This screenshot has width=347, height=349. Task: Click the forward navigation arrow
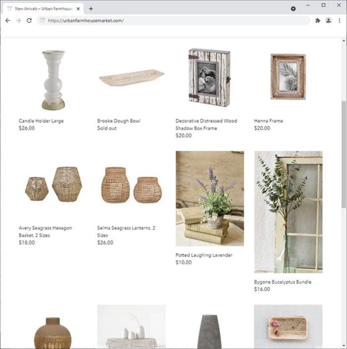tap(19, 20)
